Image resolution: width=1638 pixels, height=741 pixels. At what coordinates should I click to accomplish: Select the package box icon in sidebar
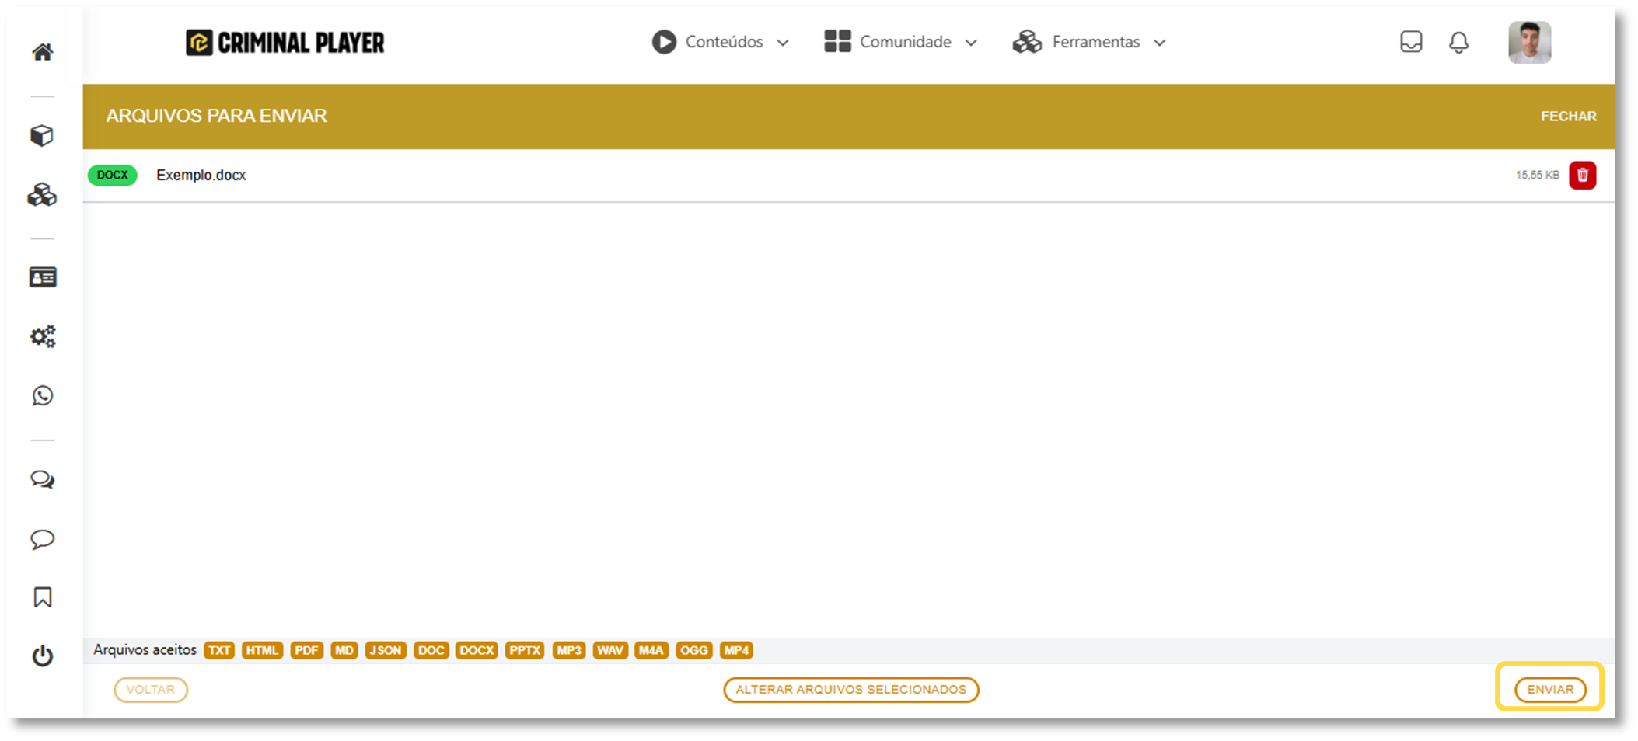[x=42, y=135]
